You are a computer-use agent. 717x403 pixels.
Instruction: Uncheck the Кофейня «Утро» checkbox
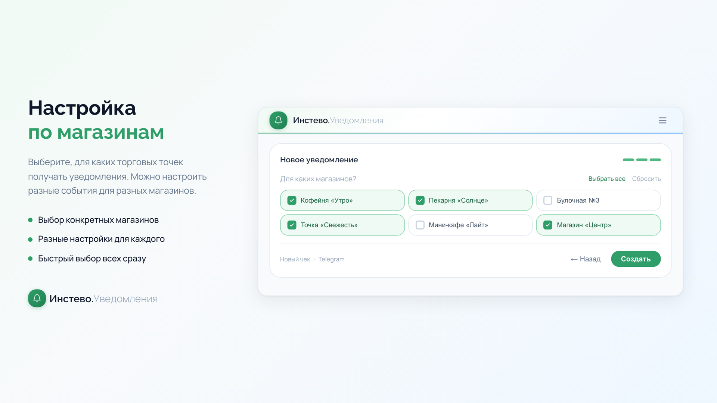point(292,200)
